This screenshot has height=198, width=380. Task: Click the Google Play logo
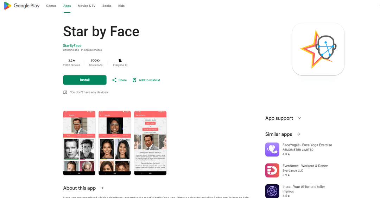[22, 6]
